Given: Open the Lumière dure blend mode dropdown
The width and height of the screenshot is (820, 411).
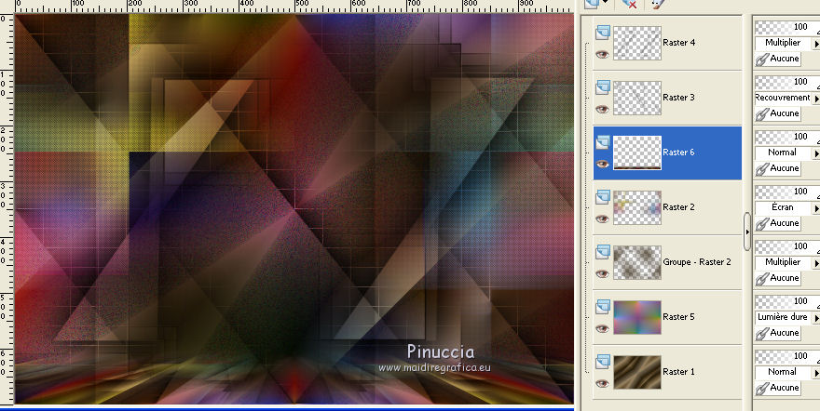Looking at the screenshot, I should pos(787,316).
